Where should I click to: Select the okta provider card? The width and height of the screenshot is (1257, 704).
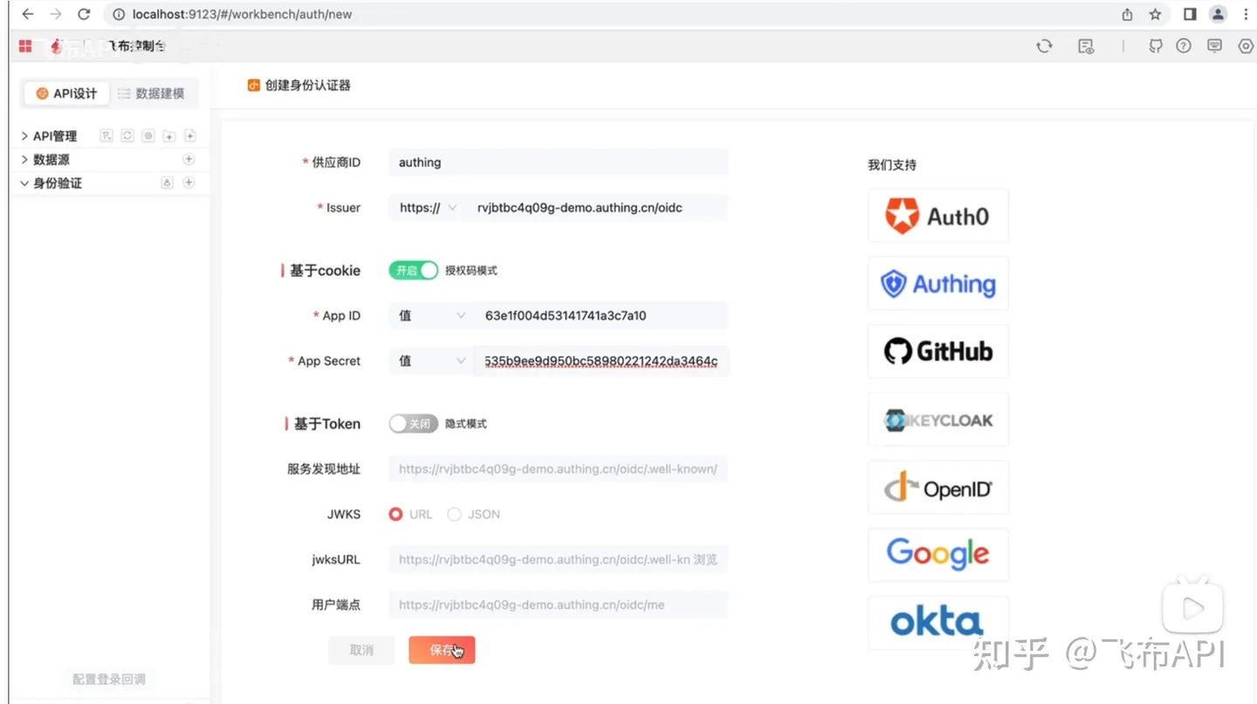pyautogui.click(x=938, y=623)
